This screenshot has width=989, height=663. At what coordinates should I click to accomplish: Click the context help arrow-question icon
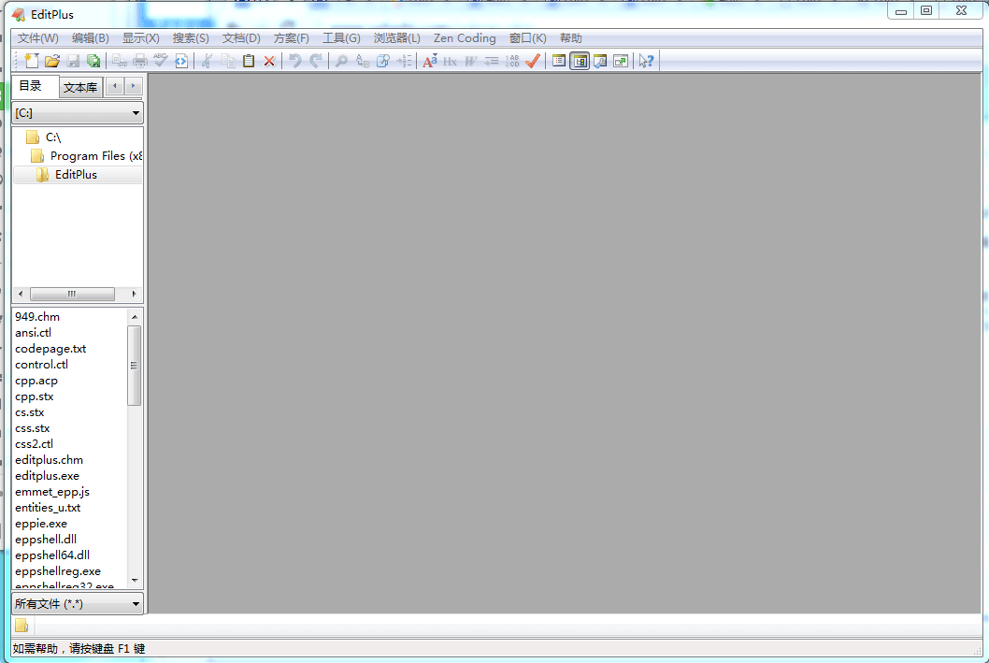[646, 61]
